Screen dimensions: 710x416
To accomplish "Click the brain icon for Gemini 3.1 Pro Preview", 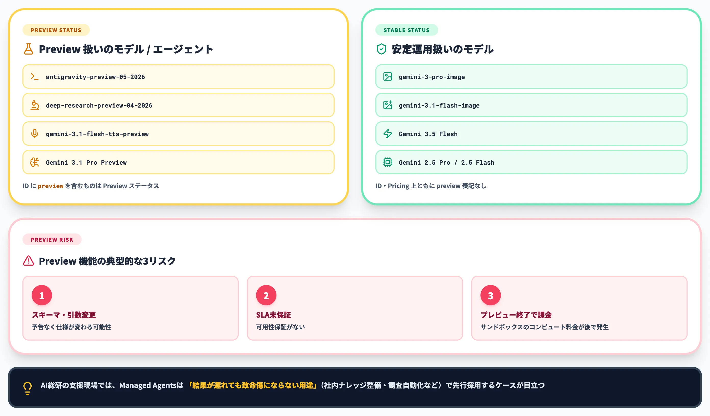I will 35,162.
